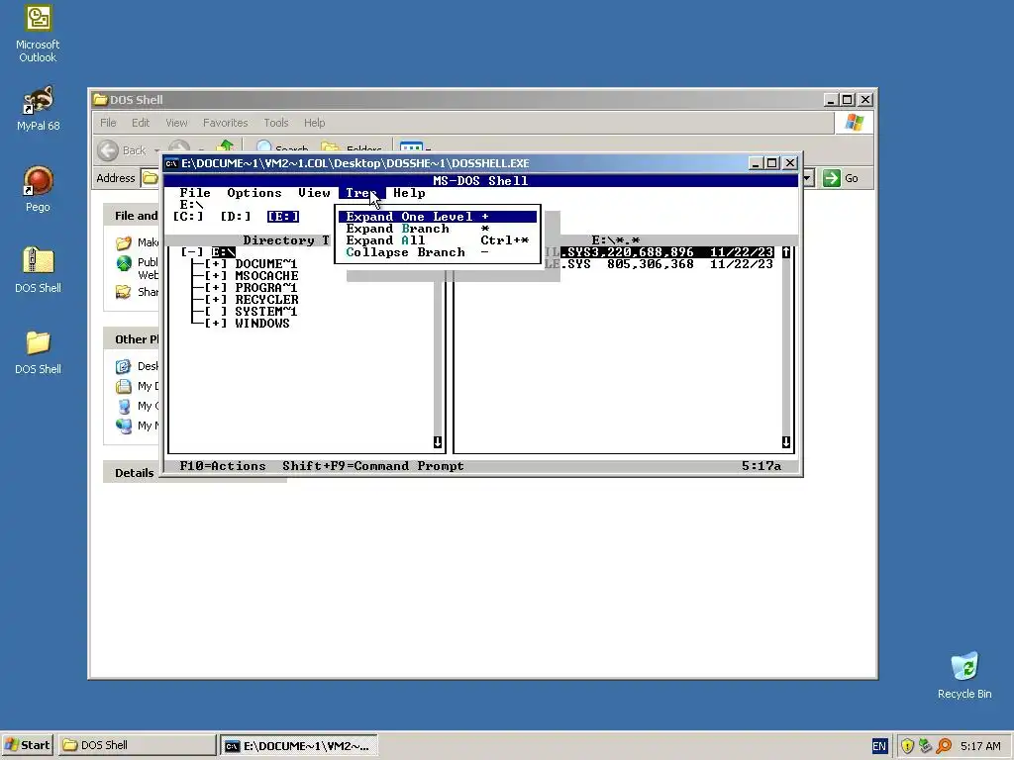Image resolution: width=1014 pixels, height=760 pixels.
Task: Expand the MSOCACHE directory node
Action: tap(216, 276)
